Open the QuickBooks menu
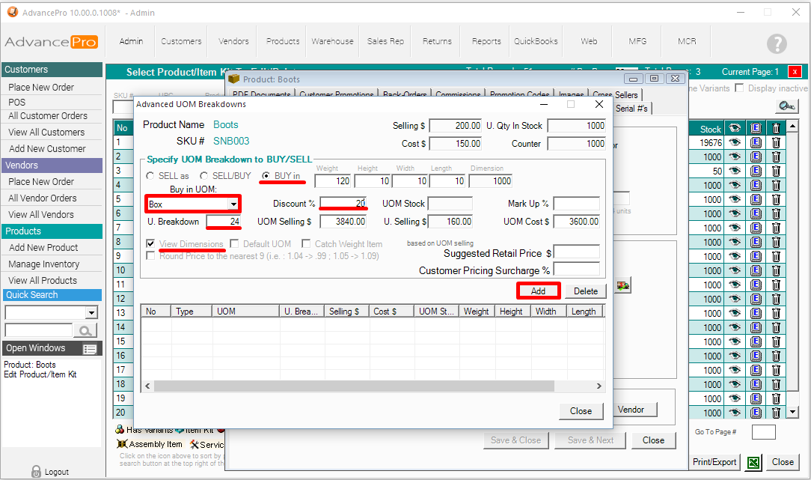811x480 pixels. pos(536,41)
